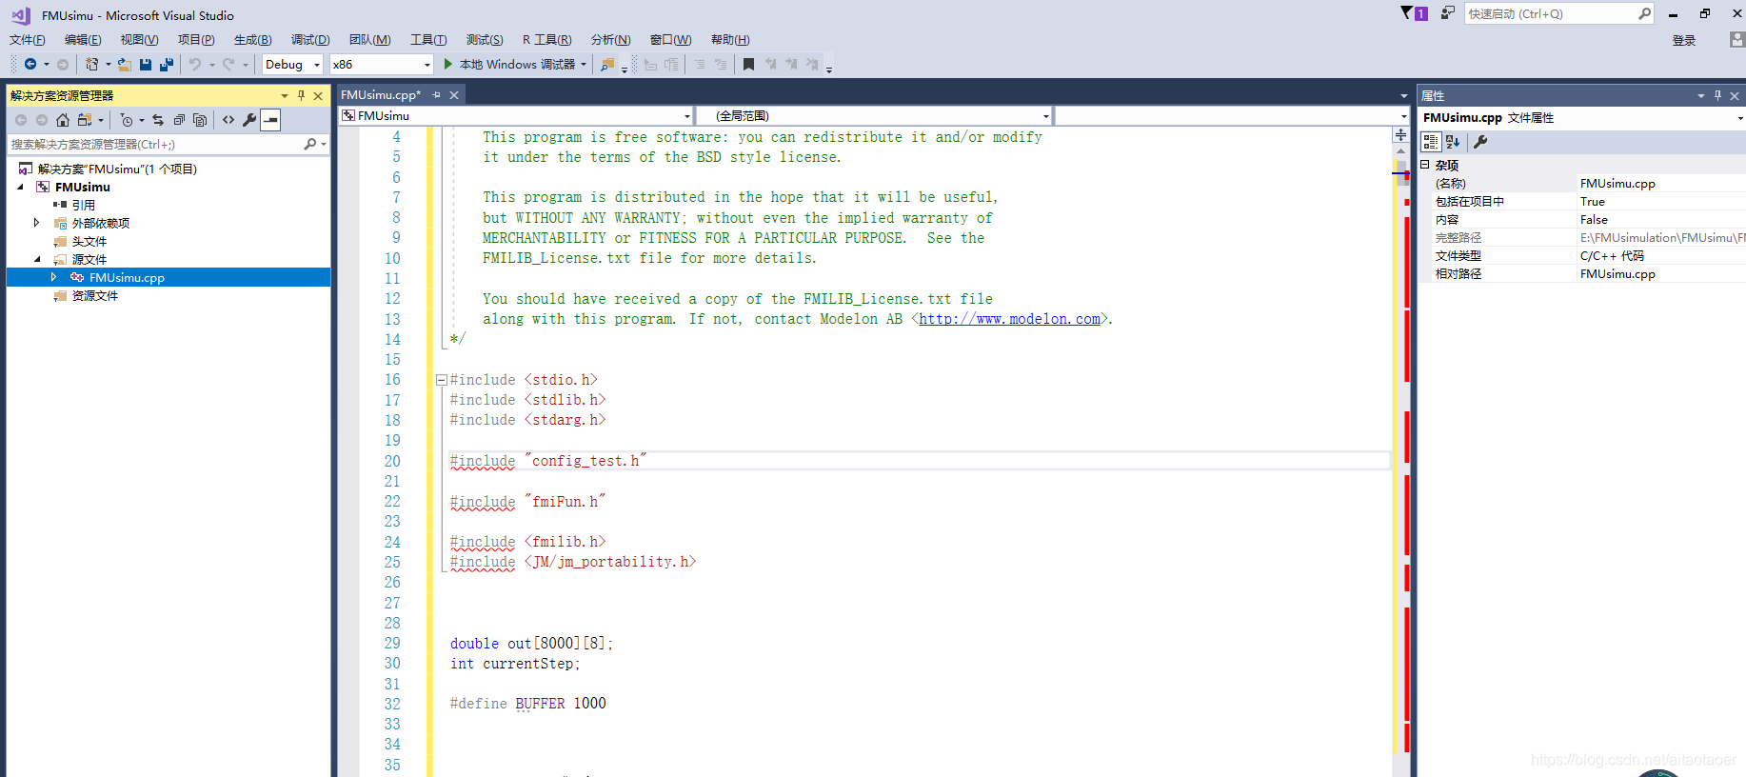
Task: Toggle Show All Files in Solution Explorer
Action: point(200,120)
